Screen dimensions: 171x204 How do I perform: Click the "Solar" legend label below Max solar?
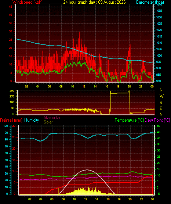pos(48,122)
